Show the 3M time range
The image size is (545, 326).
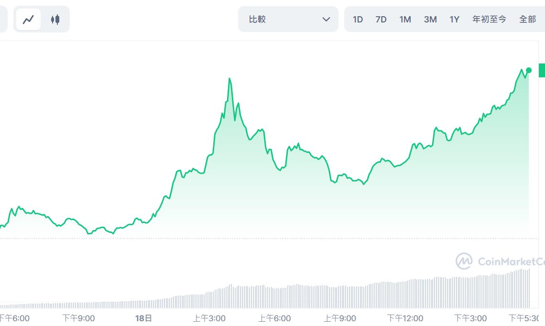tap(430, 20)
